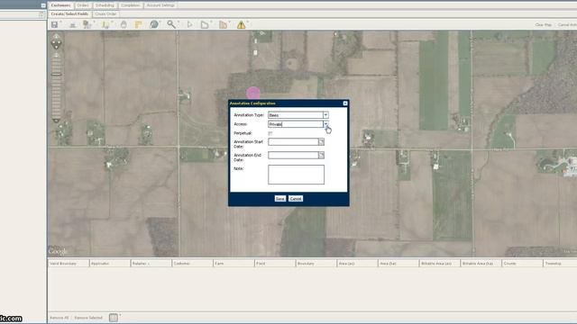Click the County column header
Screen dimensions: 577x324
tap(522, 264)
